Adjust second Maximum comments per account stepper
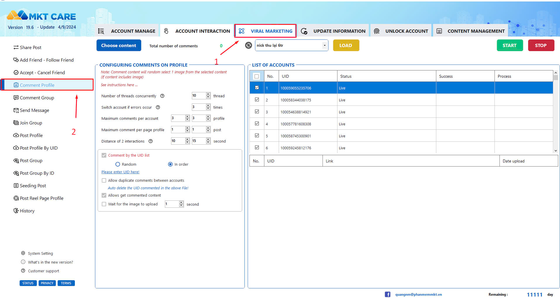 point(208,118)
